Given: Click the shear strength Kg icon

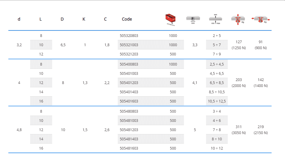Looking at the screenshot, I should 261,19.
